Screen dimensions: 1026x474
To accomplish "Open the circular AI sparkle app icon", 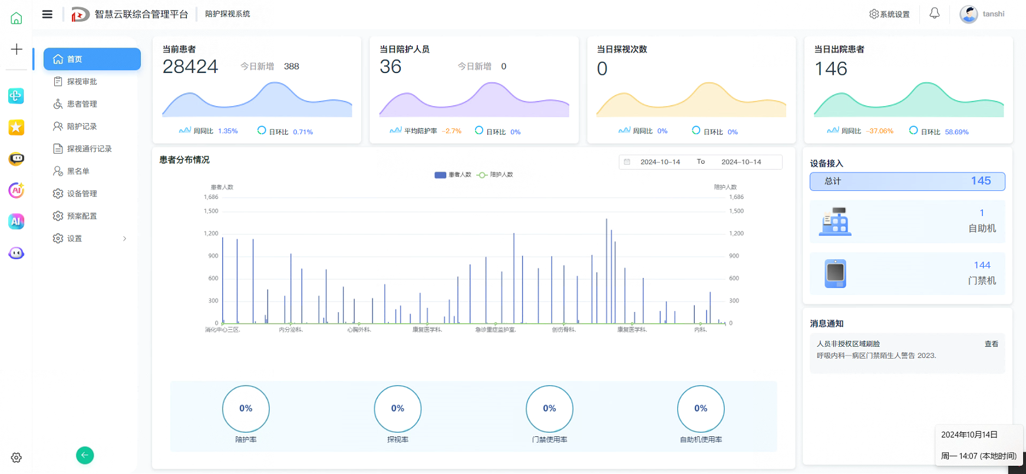I will pos(17,190).
